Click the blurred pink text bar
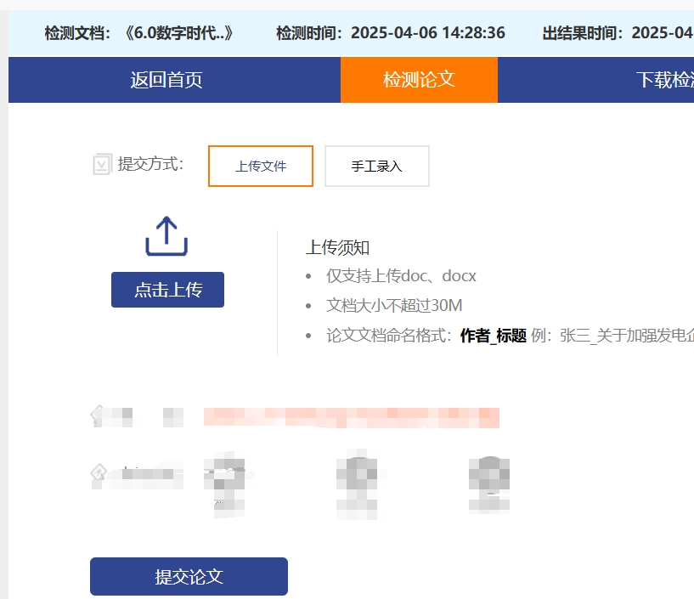 352,418
